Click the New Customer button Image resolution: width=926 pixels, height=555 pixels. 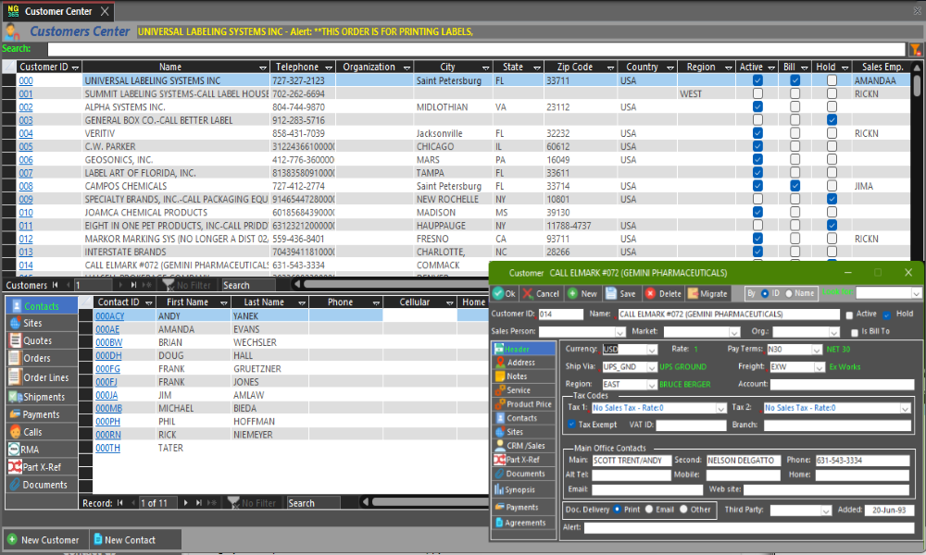[x=43, y=539]
